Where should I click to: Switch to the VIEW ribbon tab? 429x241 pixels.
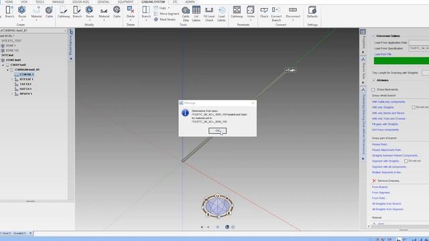pyautogui.click(x=24, y=2)
